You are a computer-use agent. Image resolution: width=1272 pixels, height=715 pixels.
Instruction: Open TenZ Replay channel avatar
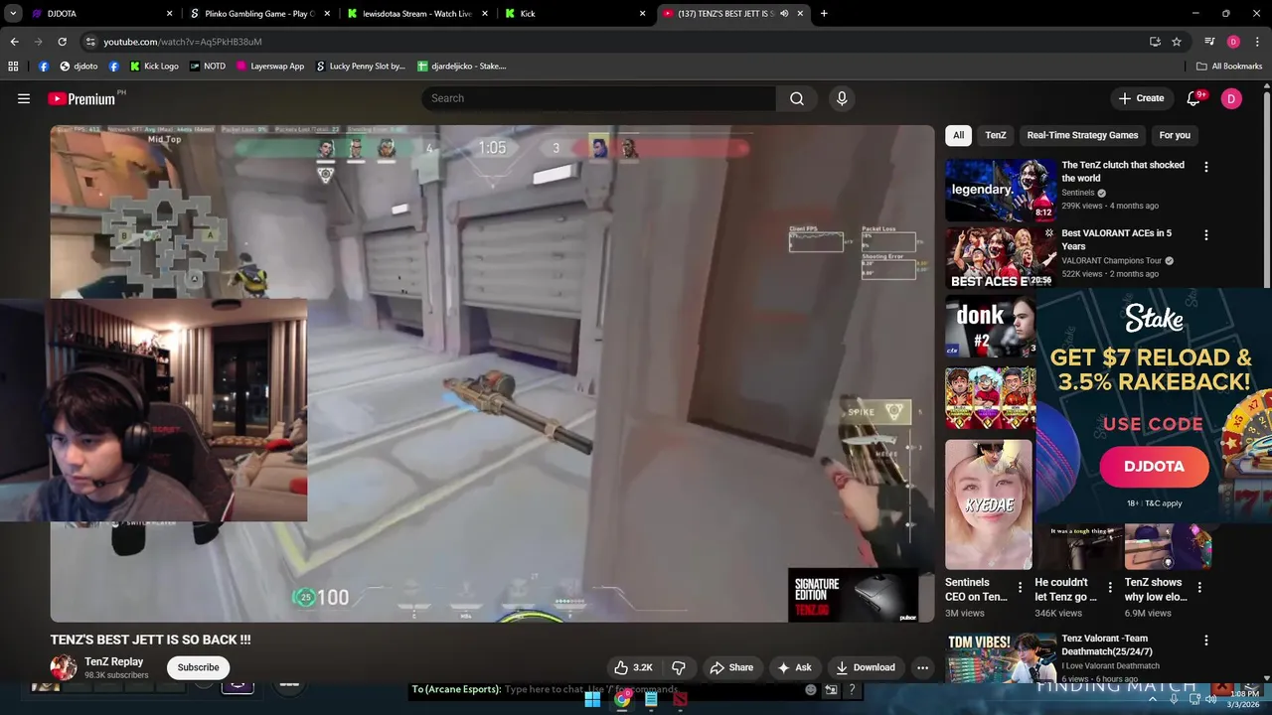pos(64,667)
